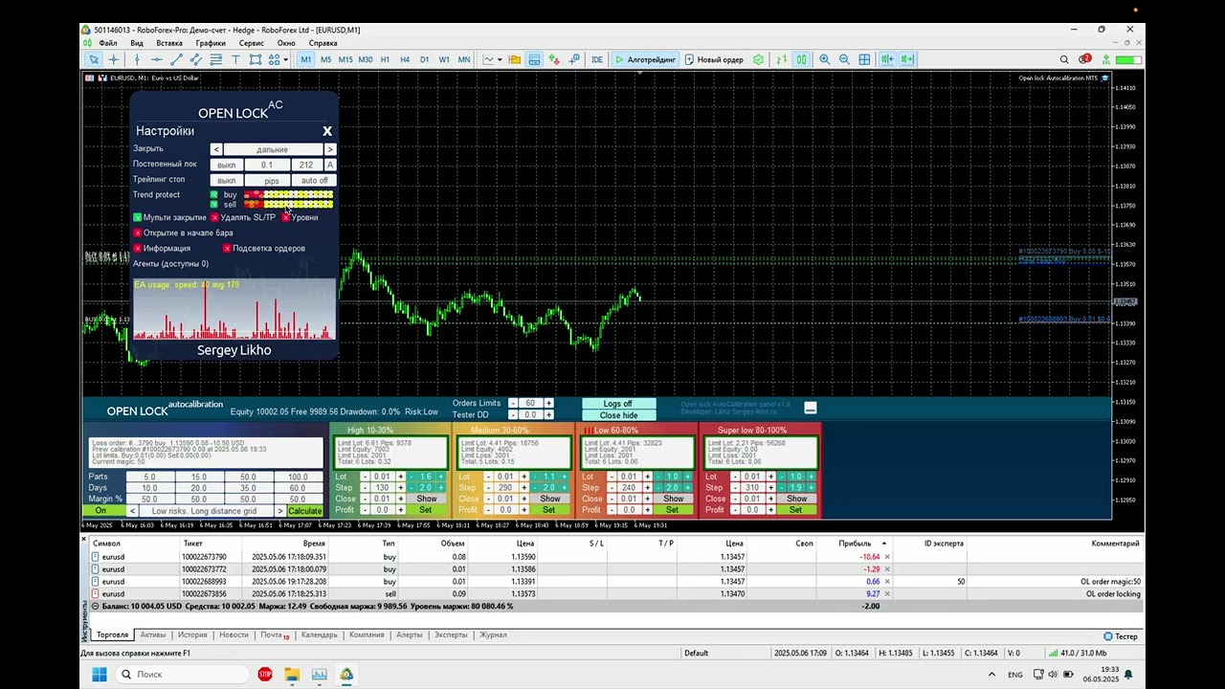Enable the Подсветка ордеров checkbox
Screen dimensions: 1225x689
[227, 248]
